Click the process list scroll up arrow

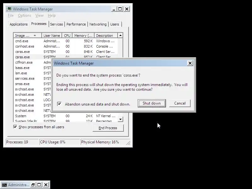tap(120, 35)
